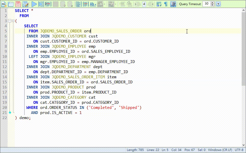
Task: Click the increase indent icon
Action: pyautogui.click(x=138, y=4)
